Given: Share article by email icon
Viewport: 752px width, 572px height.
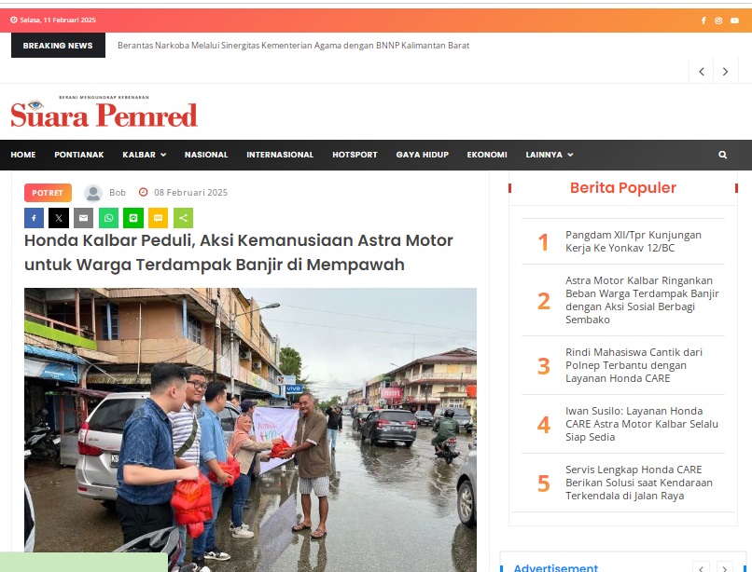Looking at the screenshot, I should (x=83, y=218).
